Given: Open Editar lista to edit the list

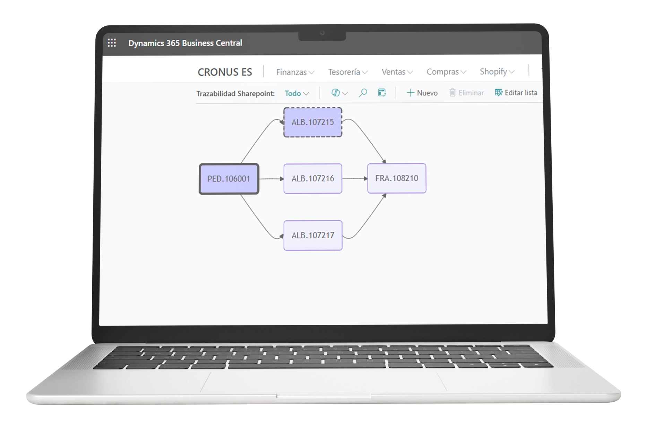Looking at the screenshot, I should (x=516, y=93).
